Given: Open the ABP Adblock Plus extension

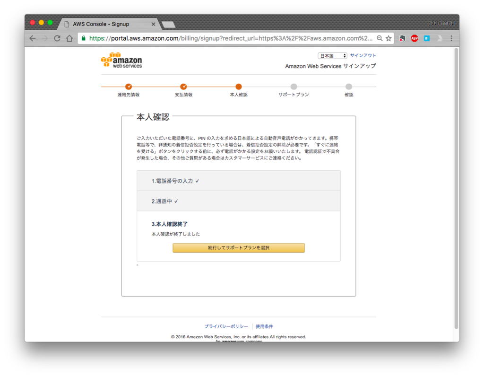Looking at the screenshot, I should point(415,38).
